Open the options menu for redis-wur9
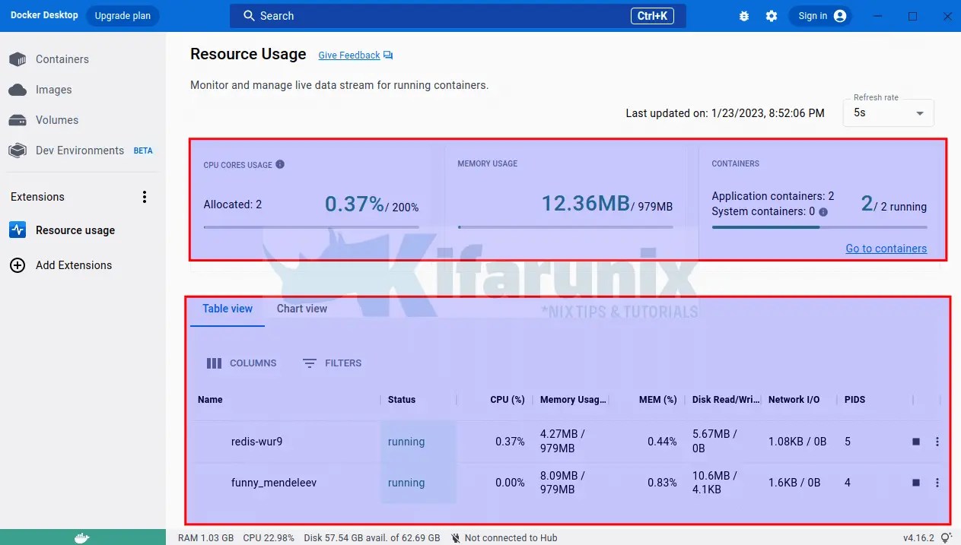Image resolution: width=961 pixels, height=545 pixels. point(937,441)
